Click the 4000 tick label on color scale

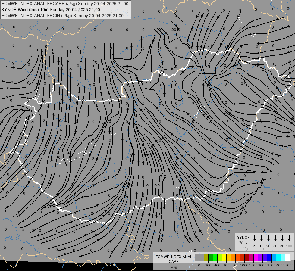(x=281, y=265)
